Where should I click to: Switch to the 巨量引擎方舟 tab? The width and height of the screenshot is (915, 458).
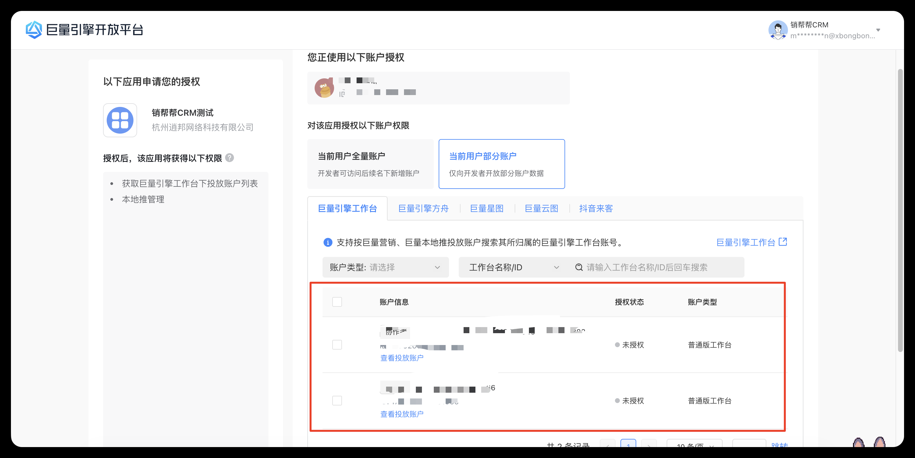(423, 209)
